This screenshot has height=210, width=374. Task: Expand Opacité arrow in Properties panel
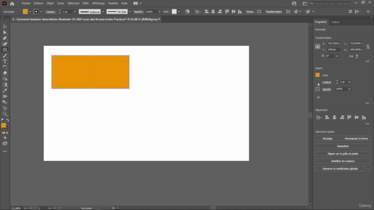[349, 89]
